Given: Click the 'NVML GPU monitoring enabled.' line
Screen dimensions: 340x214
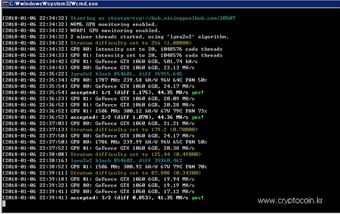Looking at the screenshot, I should click(x=80, y=24).
